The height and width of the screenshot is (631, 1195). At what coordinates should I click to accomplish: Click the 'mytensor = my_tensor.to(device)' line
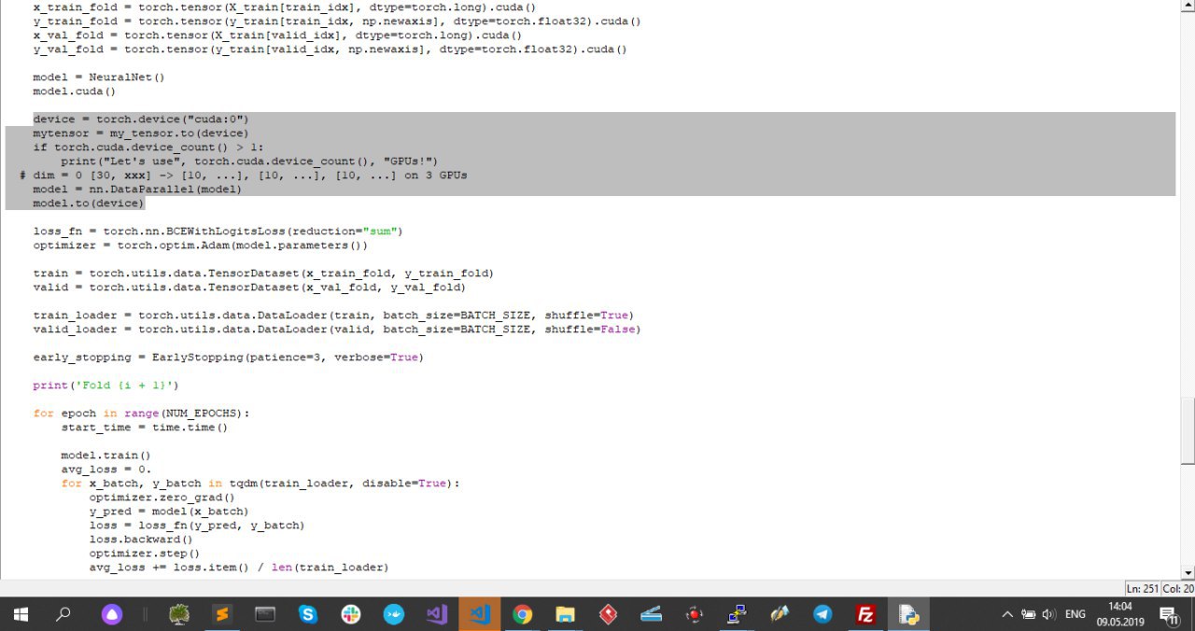(141, 133)
